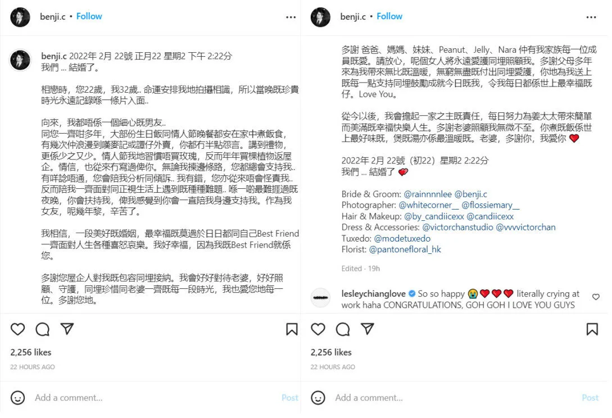The image size is (612, 418).
Task: Open emoji picker in left comment box
Action: 17,398
